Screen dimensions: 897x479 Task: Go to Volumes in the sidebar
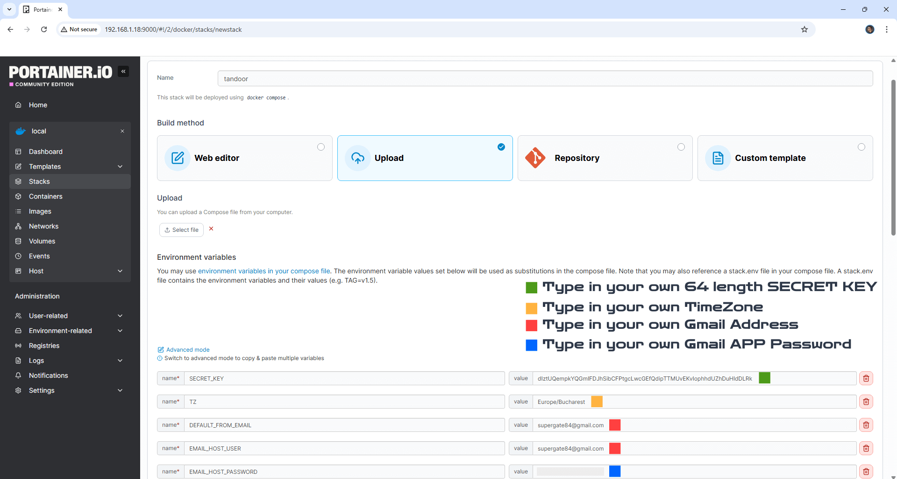[x=42, y=241]
